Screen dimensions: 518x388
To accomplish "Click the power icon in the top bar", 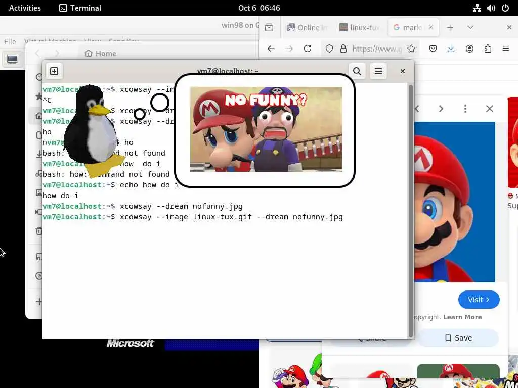I will (505, 8).
